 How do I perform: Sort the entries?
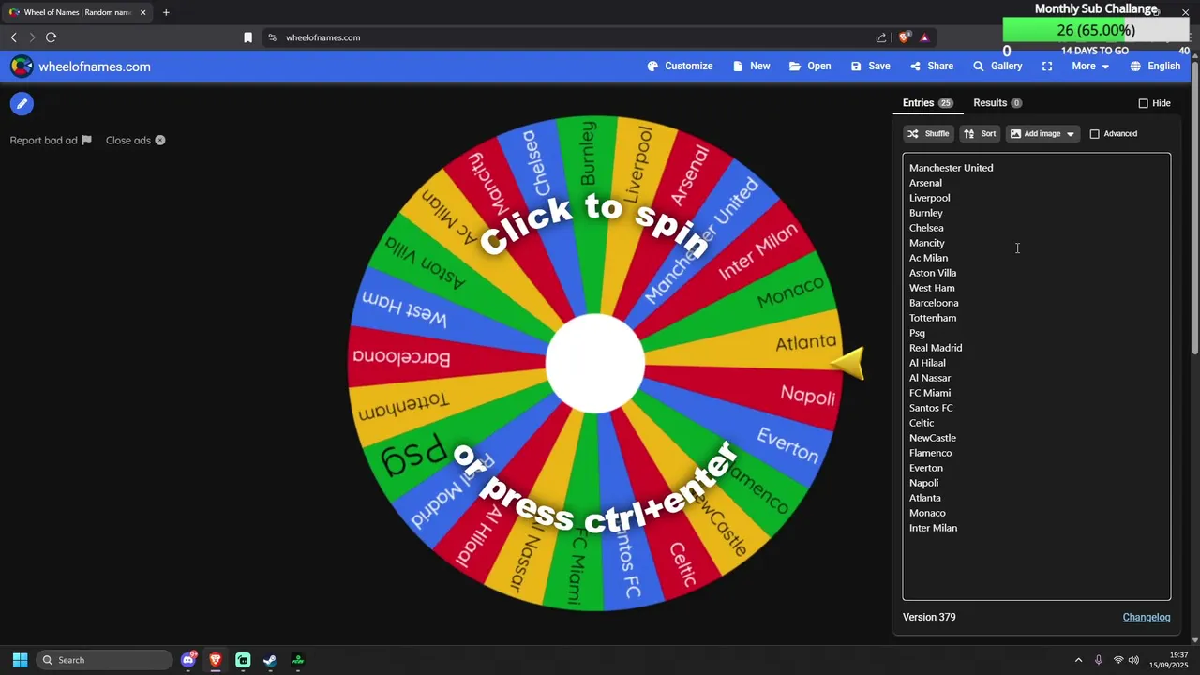pos(980,134)
